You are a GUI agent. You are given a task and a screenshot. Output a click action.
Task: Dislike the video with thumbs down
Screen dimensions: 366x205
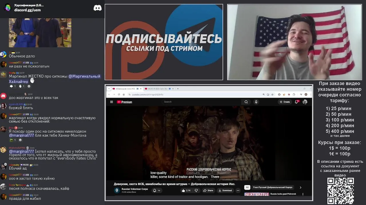pos(196,190)
